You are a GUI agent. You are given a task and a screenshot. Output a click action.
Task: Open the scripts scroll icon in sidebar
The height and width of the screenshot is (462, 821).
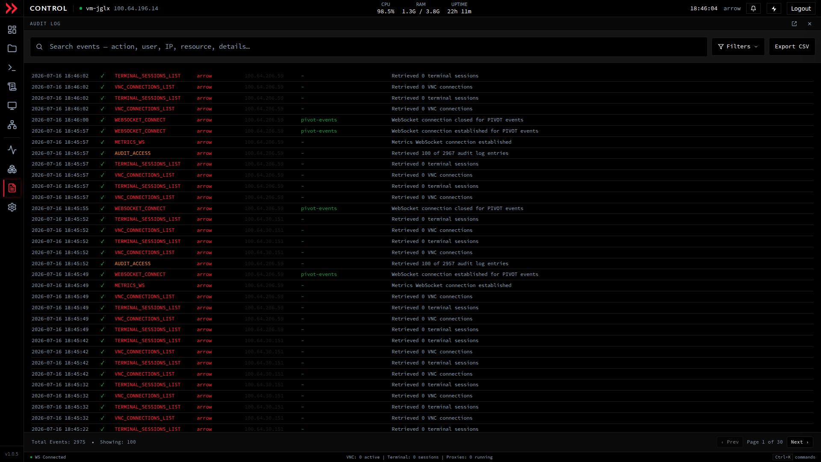point(12,86)
